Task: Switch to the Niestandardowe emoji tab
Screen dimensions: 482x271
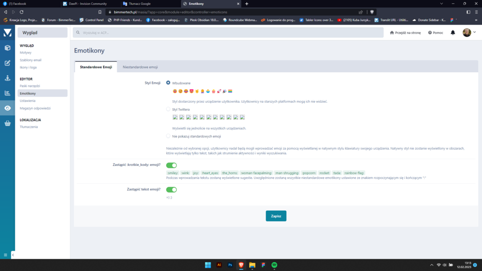Action: pyautogui.click(x=140, y=67)
